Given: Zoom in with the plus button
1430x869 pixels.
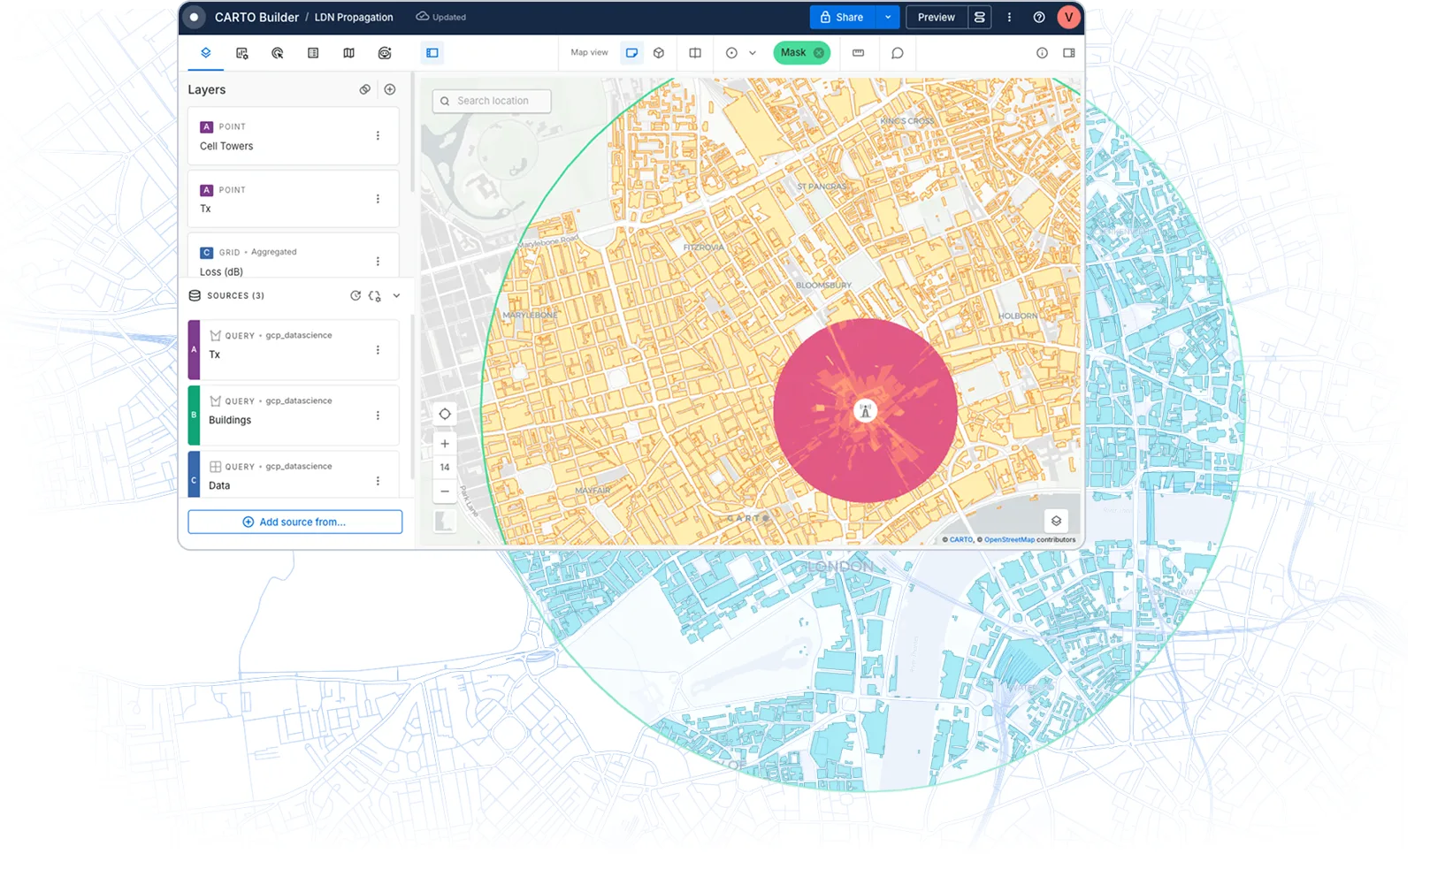Looking at the screenshot, I should tap(445, 444).
